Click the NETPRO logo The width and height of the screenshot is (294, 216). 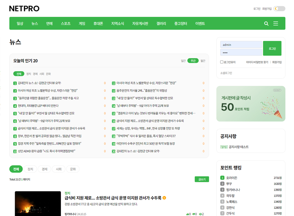24,8
